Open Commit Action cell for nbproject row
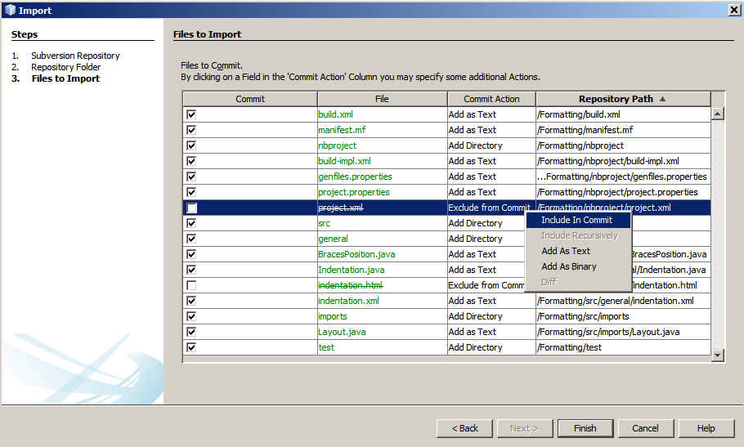 pyautogui.click(x=491, y=145)
